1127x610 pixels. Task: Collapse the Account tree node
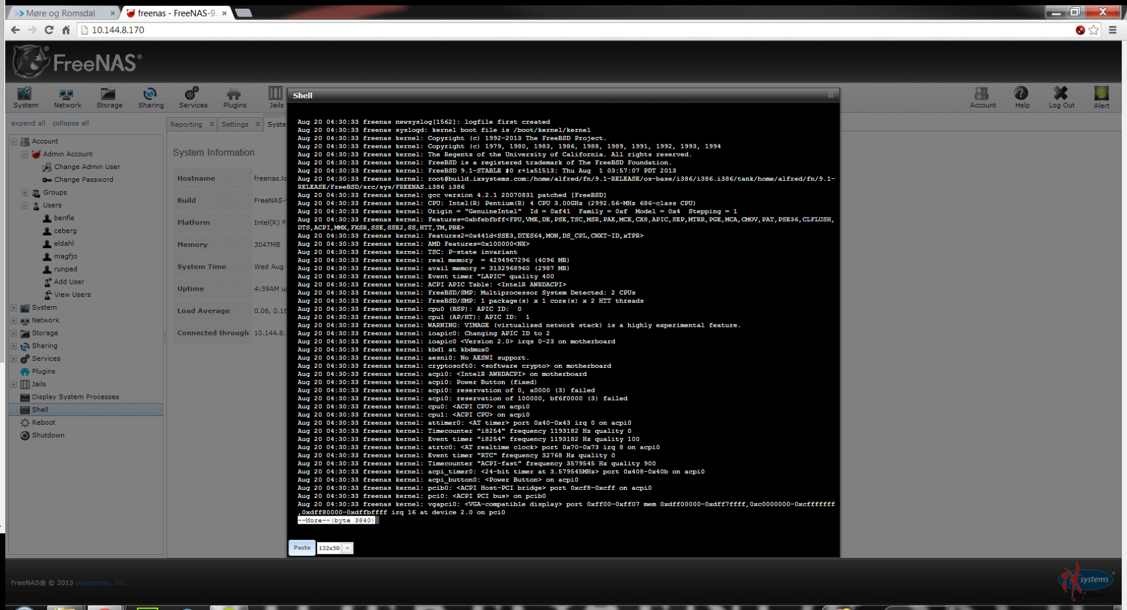point(14,141)
